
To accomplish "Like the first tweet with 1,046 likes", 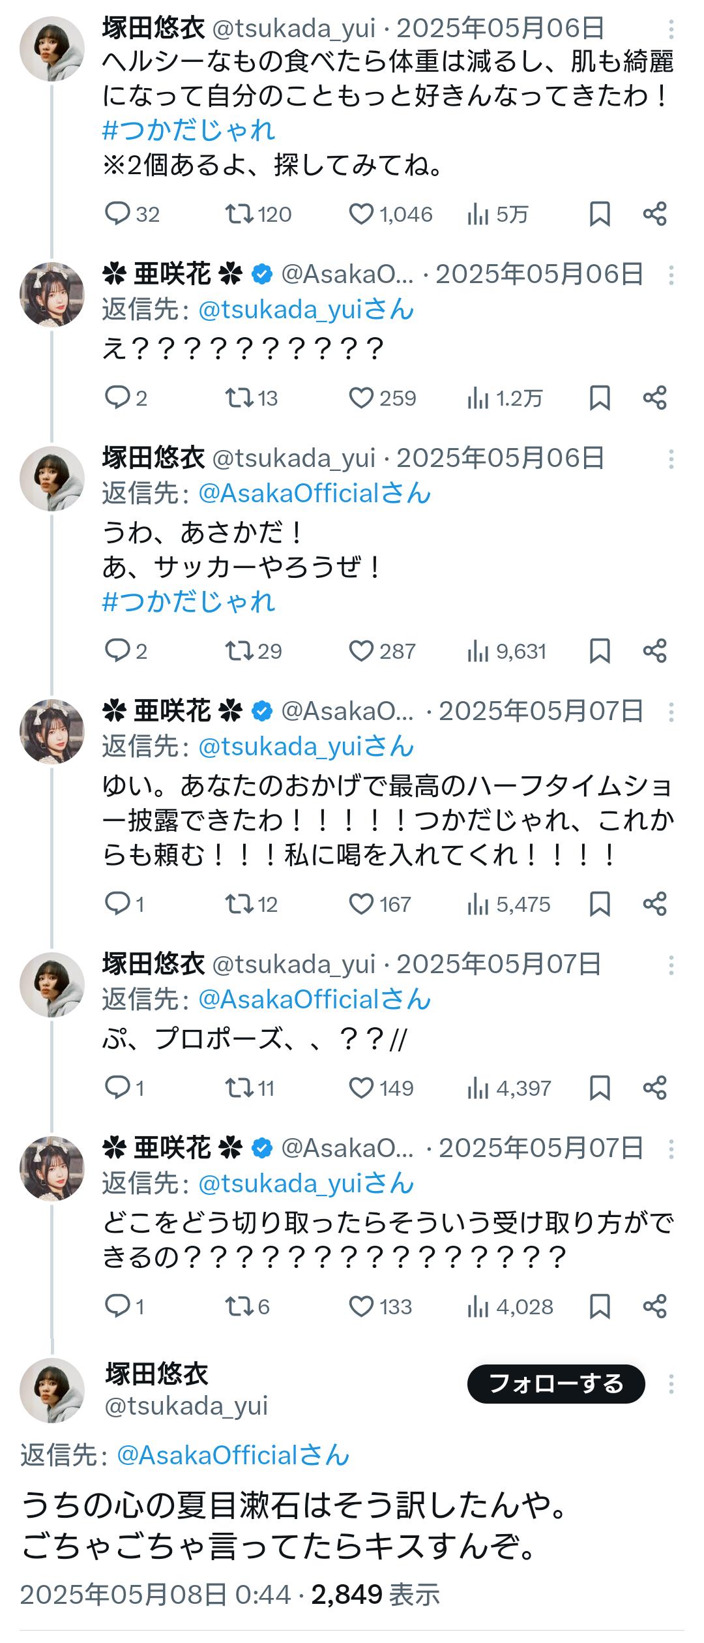I will pyautogui.click(x=362, y=214).
